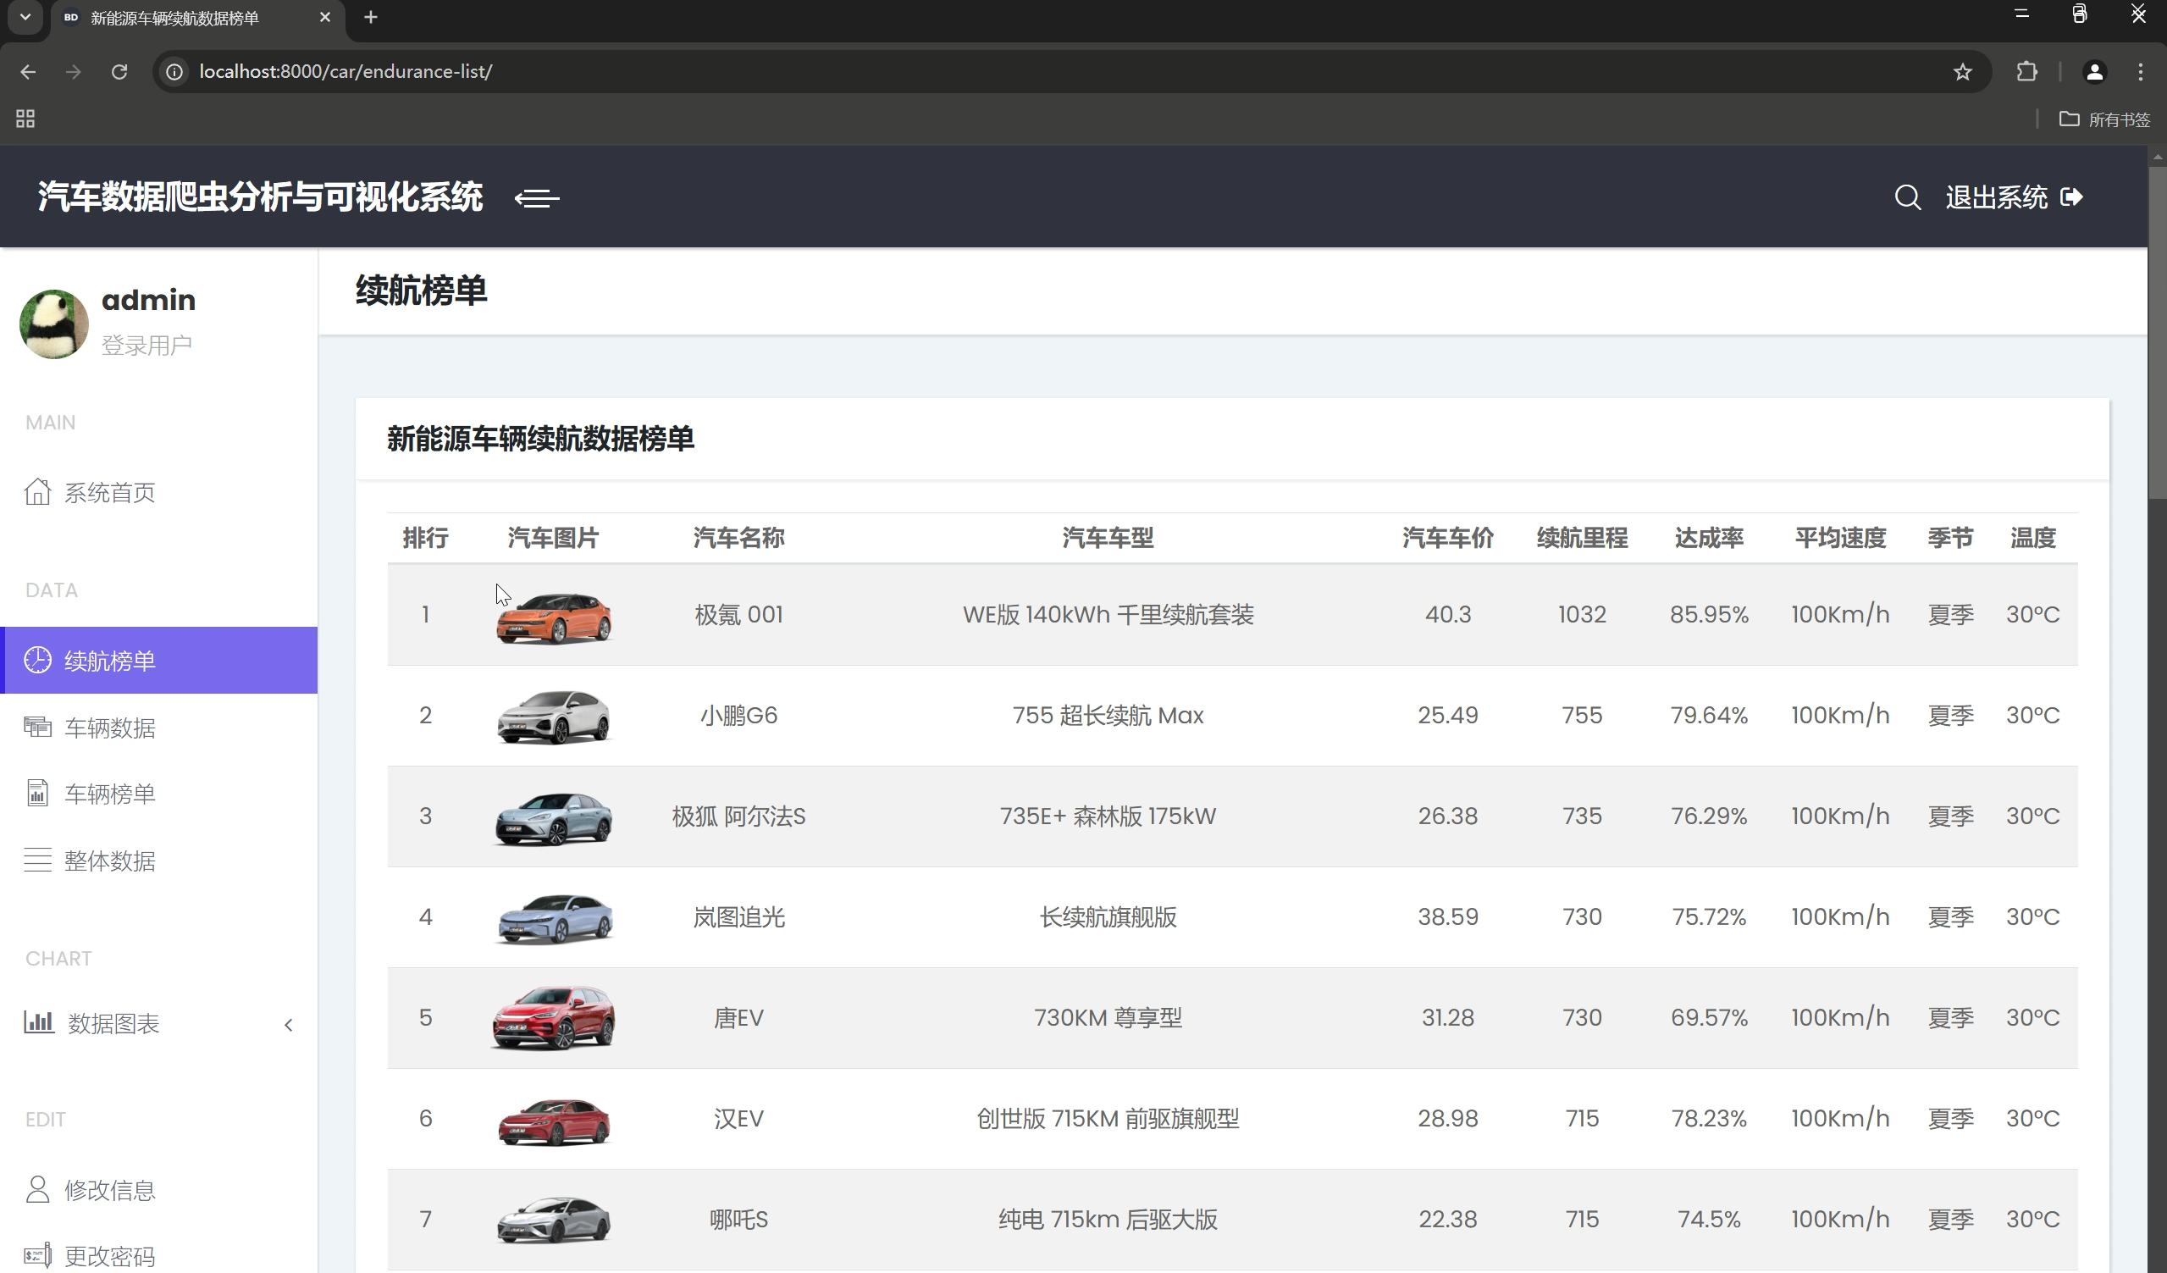Click the 汽车名称 column header
Screen dimensions: 2167x1273
point(738,538)
